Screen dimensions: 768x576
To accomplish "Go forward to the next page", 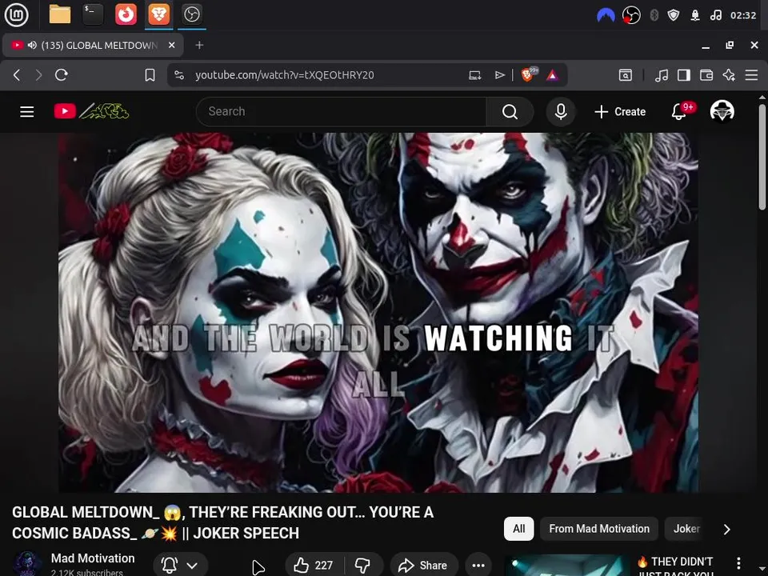I will tap(38, 75).
